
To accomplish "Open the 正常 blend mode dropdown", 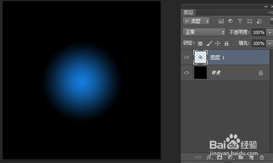I will coord(204,32).
